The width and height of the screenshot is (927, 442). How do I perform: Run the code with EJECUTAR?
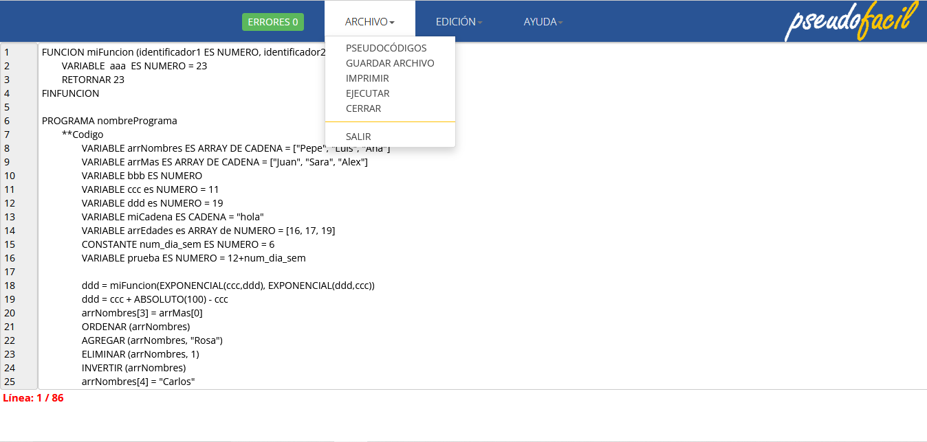tap(367, 93)
